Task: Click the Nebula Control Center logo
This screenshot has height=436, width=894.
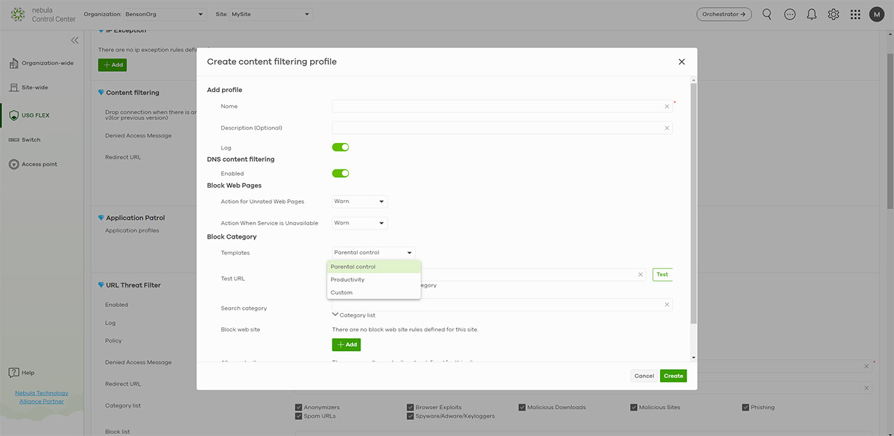Action: point(43,14)
